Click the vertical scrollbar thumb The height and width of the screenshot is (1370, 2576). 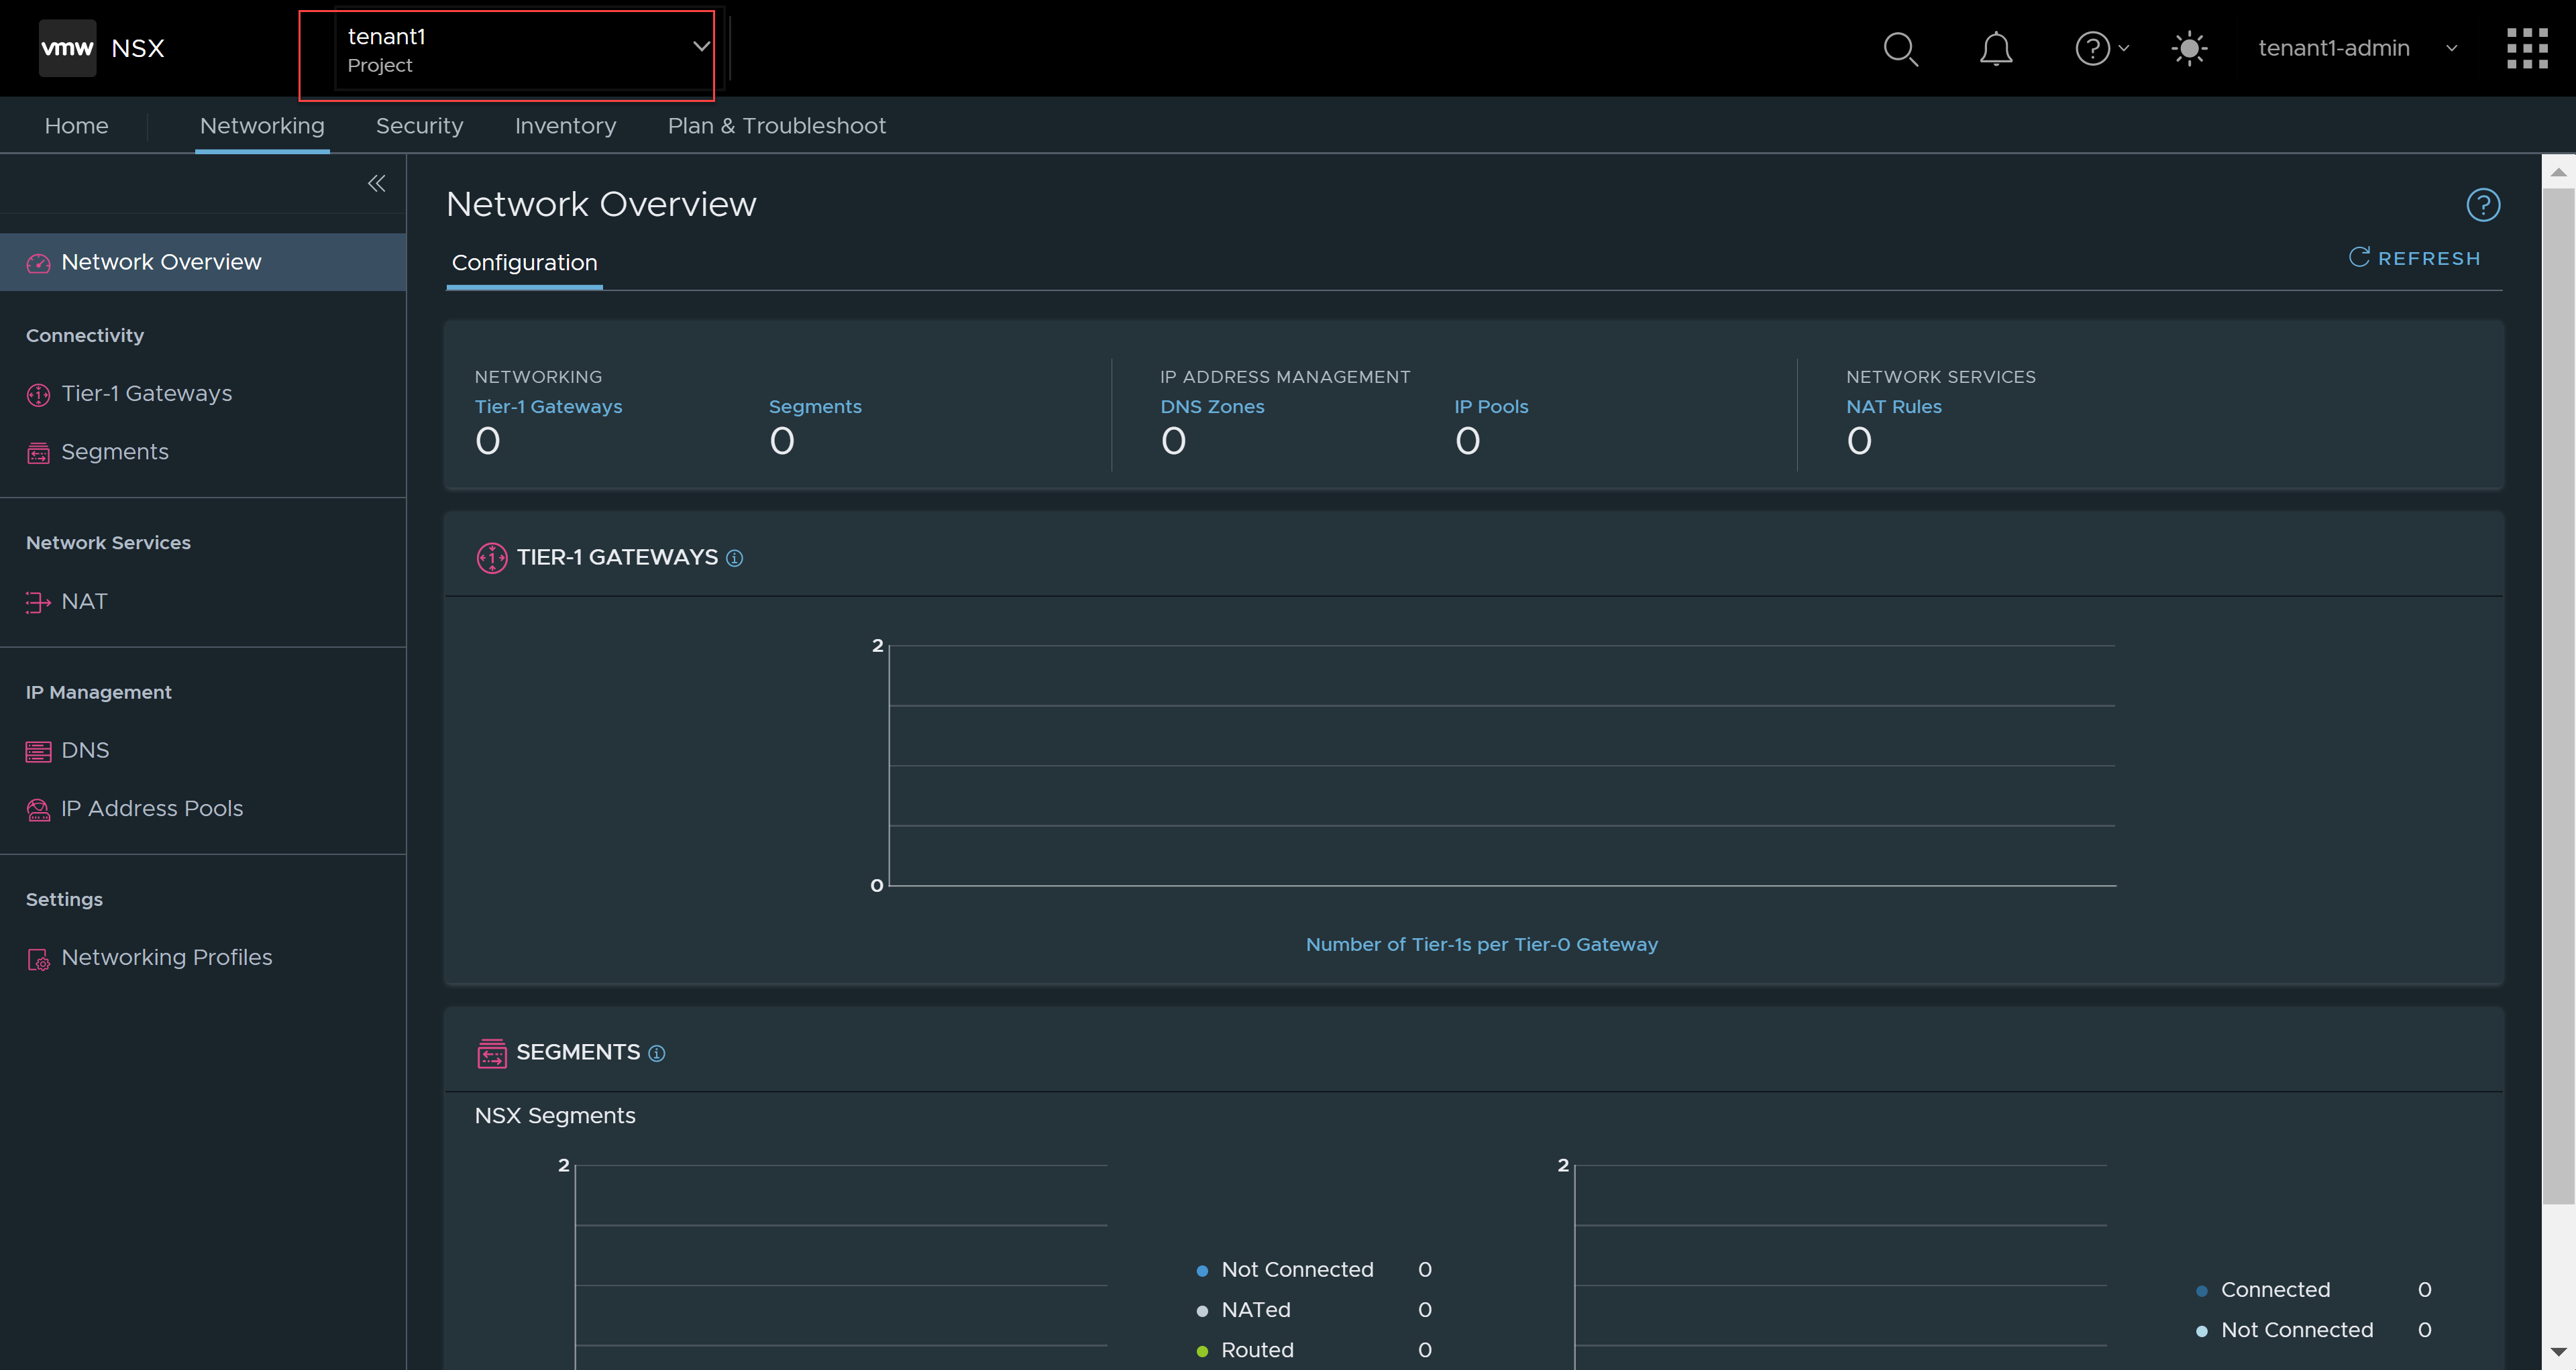click(x=2558, y=697)
